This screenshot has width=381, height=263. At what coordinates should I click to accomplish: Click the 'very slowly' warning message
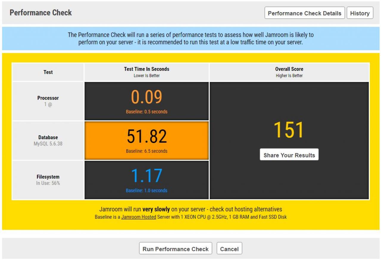pos(191,209)
